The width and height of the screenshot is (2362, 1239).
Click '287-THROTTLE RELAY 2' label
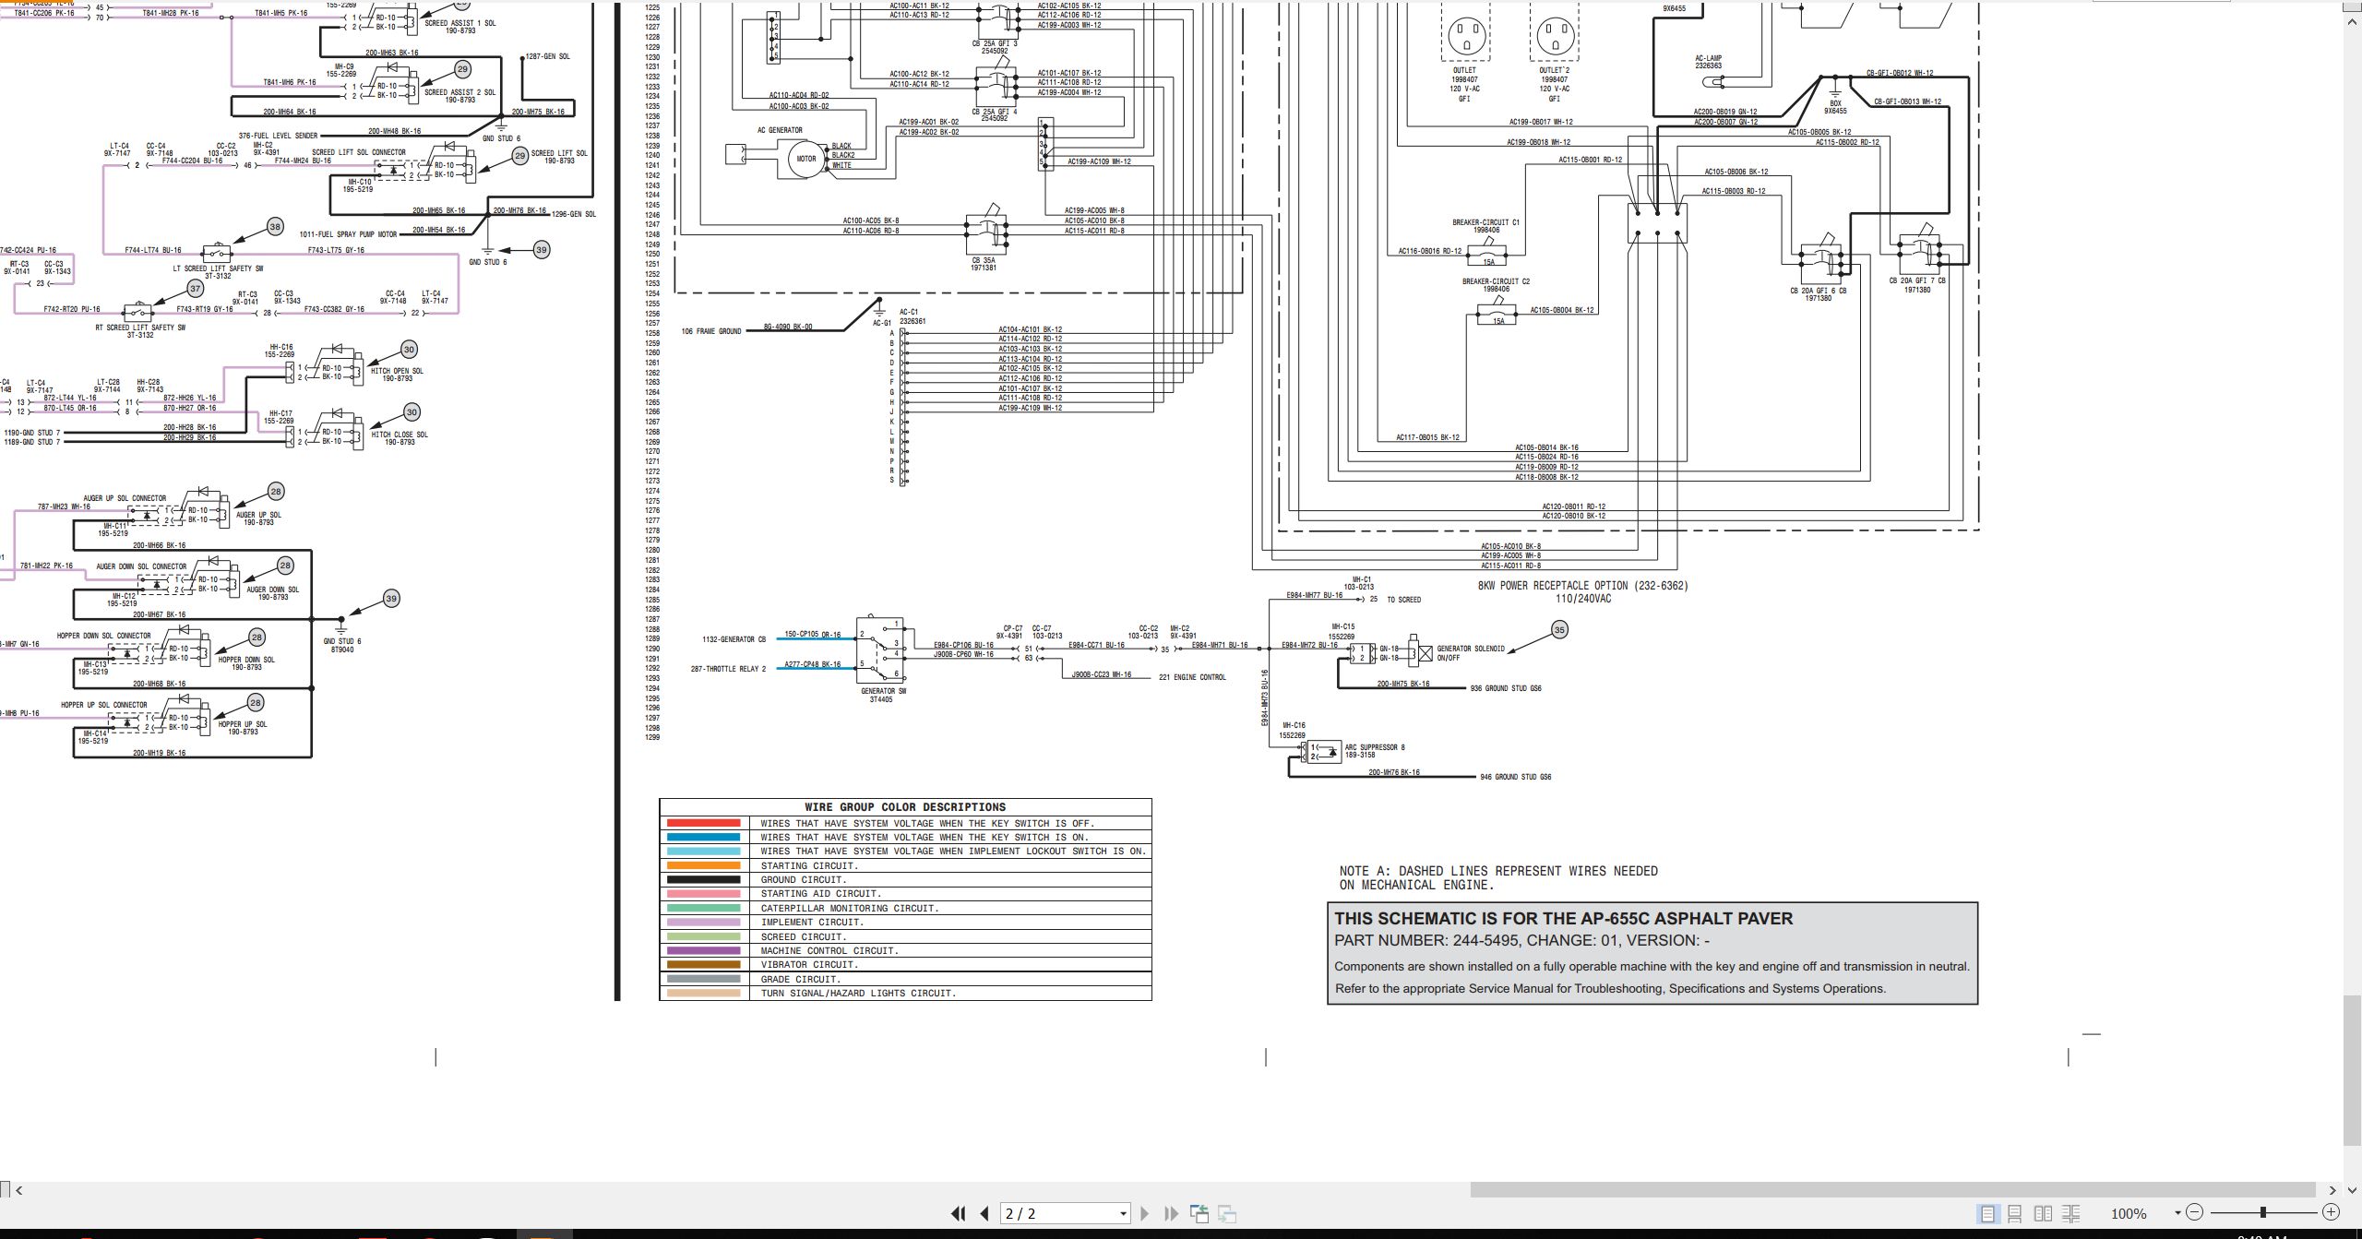coord(728,669)
